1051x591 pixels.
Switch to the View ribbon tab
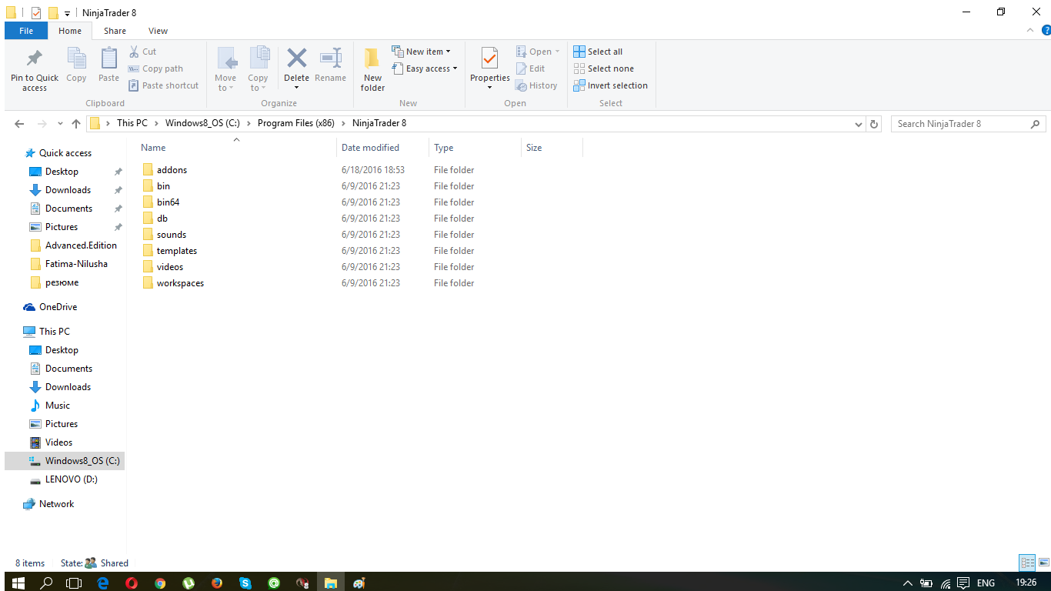(x=158, y=31)
